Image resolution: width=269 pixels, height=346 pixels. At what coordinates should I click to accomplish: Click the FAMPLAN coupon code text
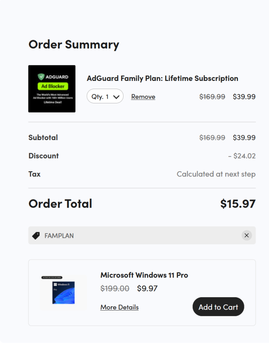59,236
